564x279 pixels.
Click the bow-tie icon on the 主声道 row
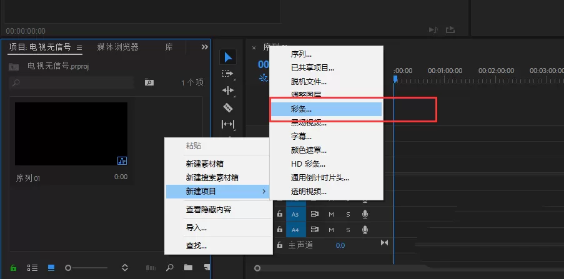point(385,243)
